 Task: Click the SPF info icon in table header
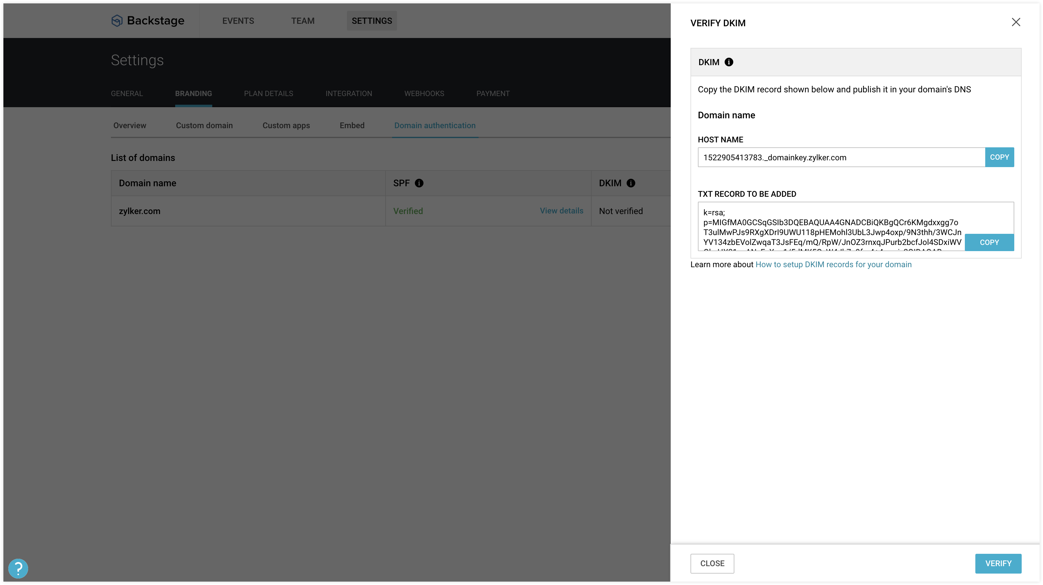[419, 183]
